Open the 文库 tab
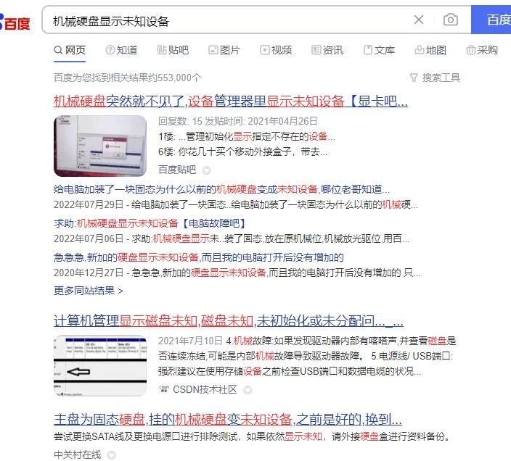 [x=379, y=50]
